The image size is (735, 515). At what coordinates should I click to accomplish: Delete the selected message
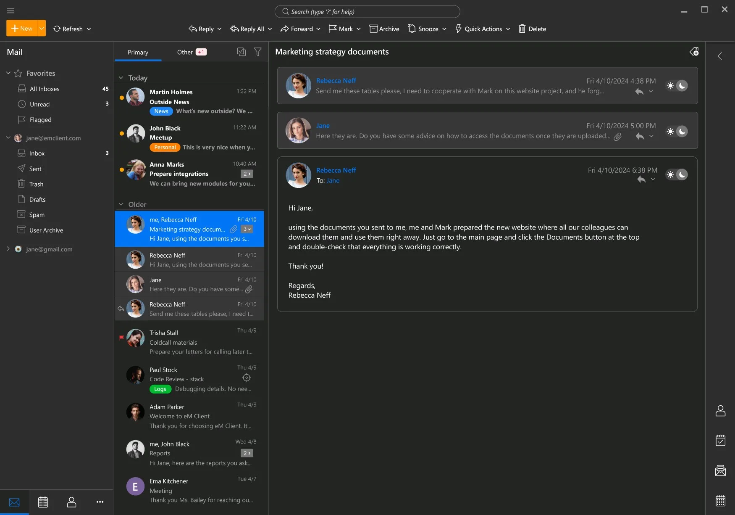coord(532,29)
